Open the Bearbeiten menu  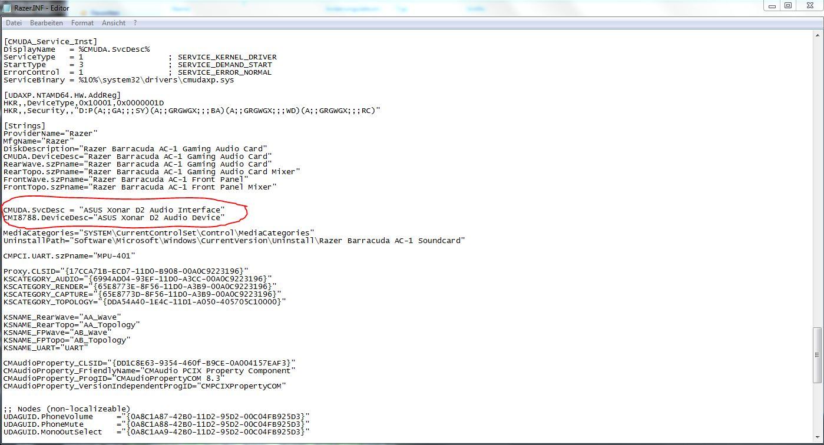[47, 23]
